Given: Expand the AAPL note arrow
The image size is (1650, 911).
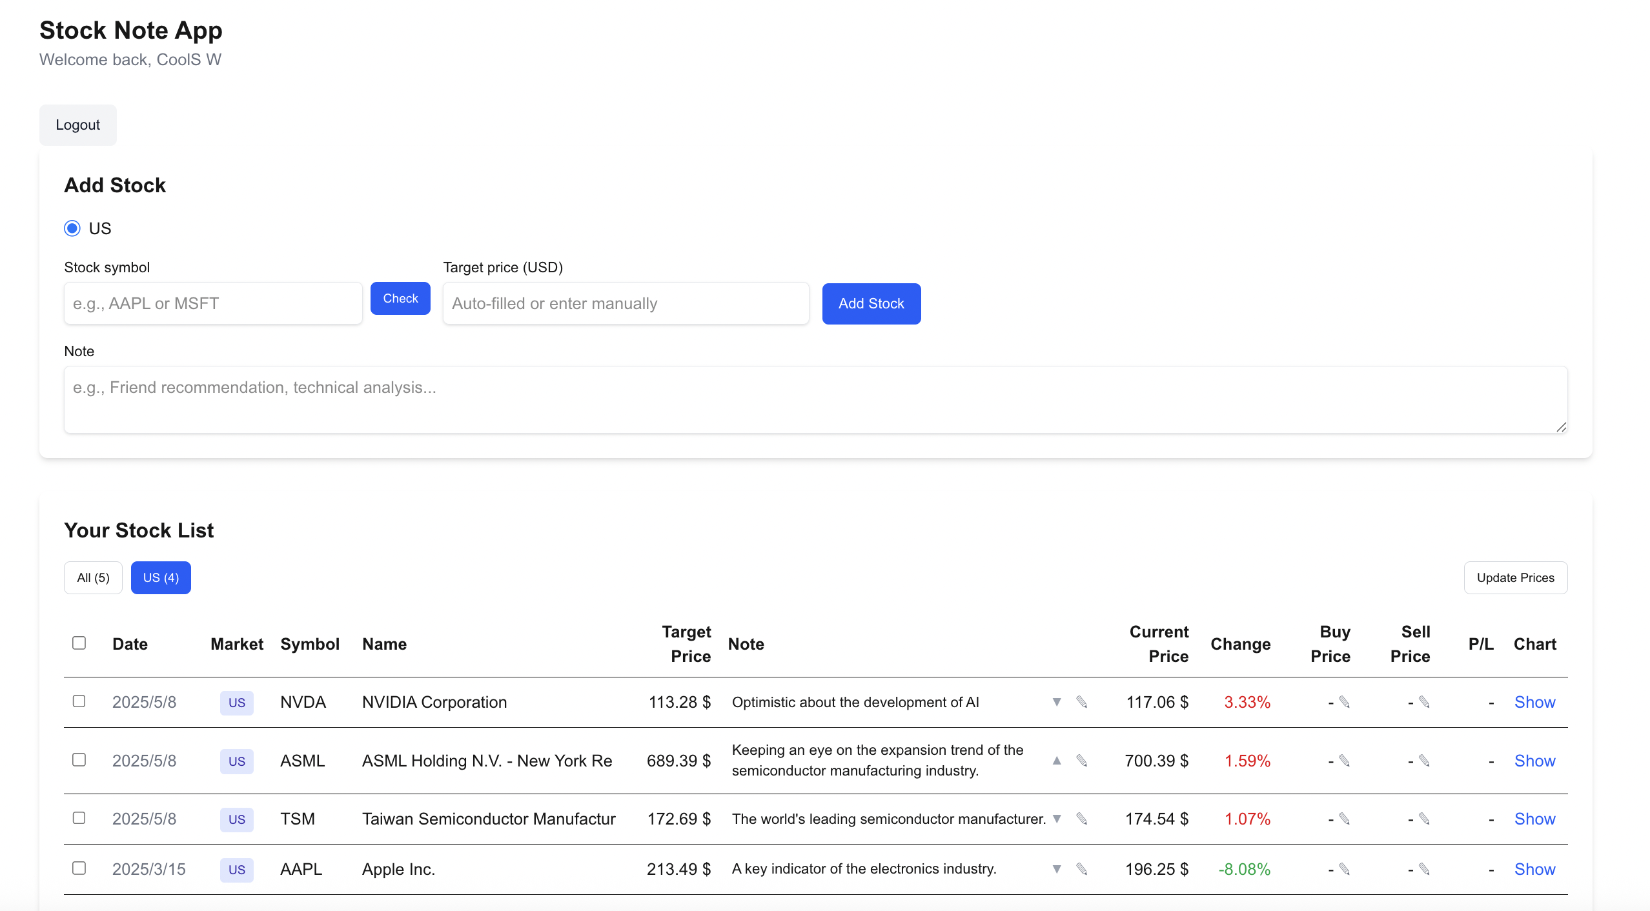Looking at the screenshot, I should tap(1057, 869).
